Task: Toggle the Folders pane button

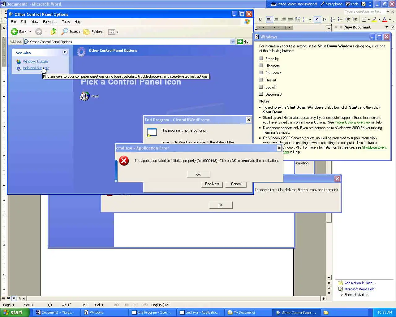Action: click(x=93, y=32)
